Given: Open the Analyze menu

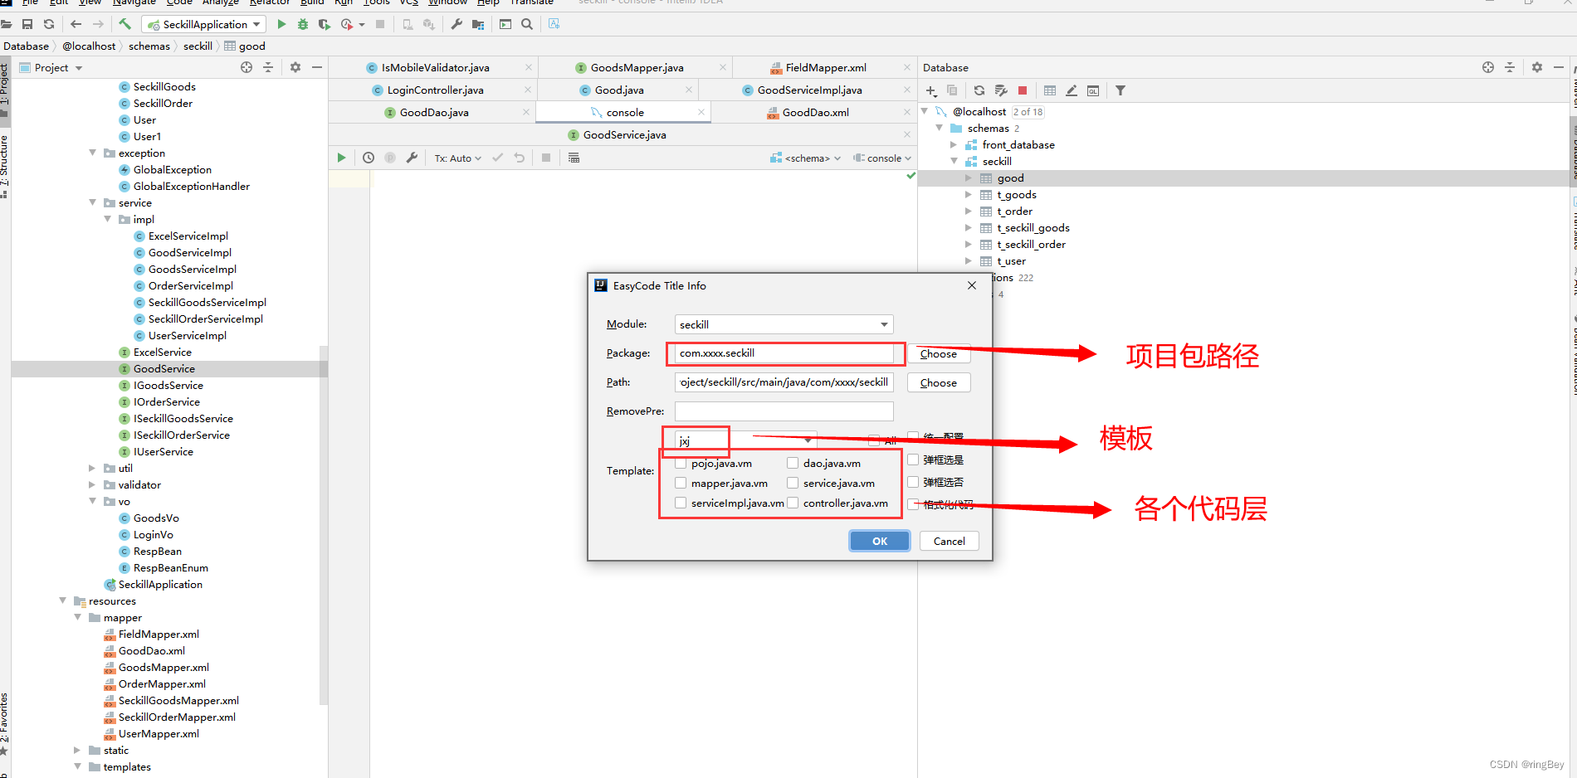Looking at the screenshot, I should 220,2.
